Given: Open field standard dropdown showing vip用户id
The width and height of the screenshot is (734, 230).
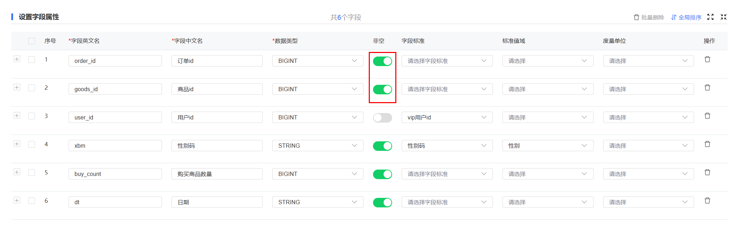Looking at the screenshot, I should [447, 117].
